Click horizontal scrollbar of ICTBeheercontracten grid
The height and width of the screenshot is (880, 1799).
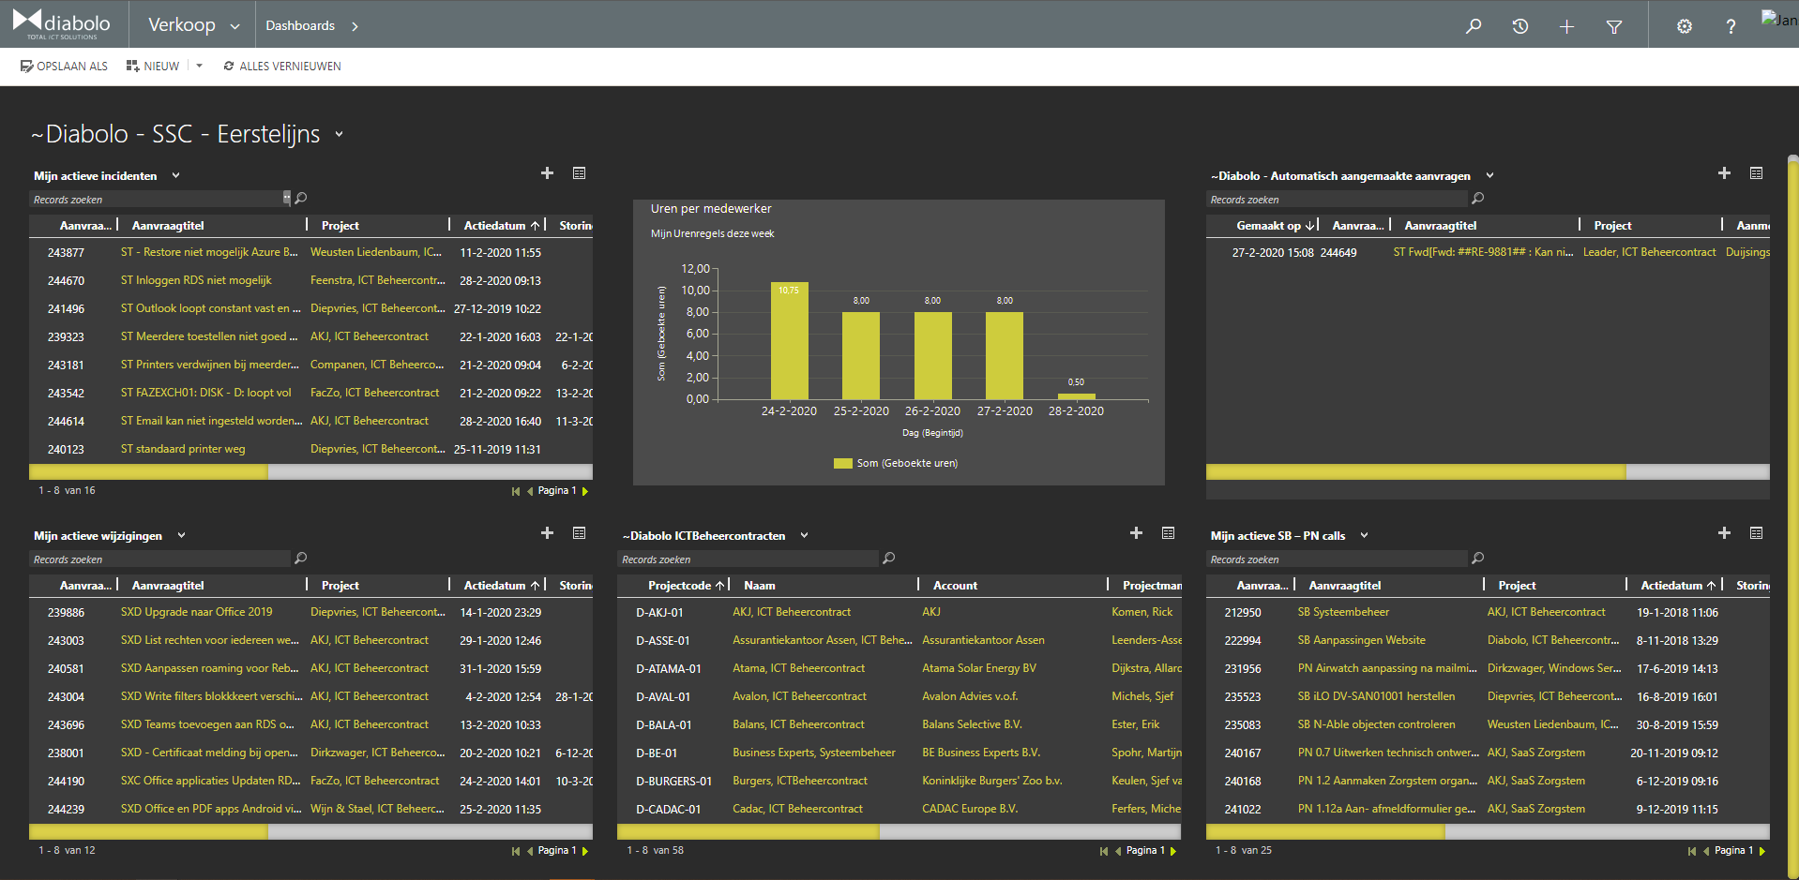coord(748,831)
